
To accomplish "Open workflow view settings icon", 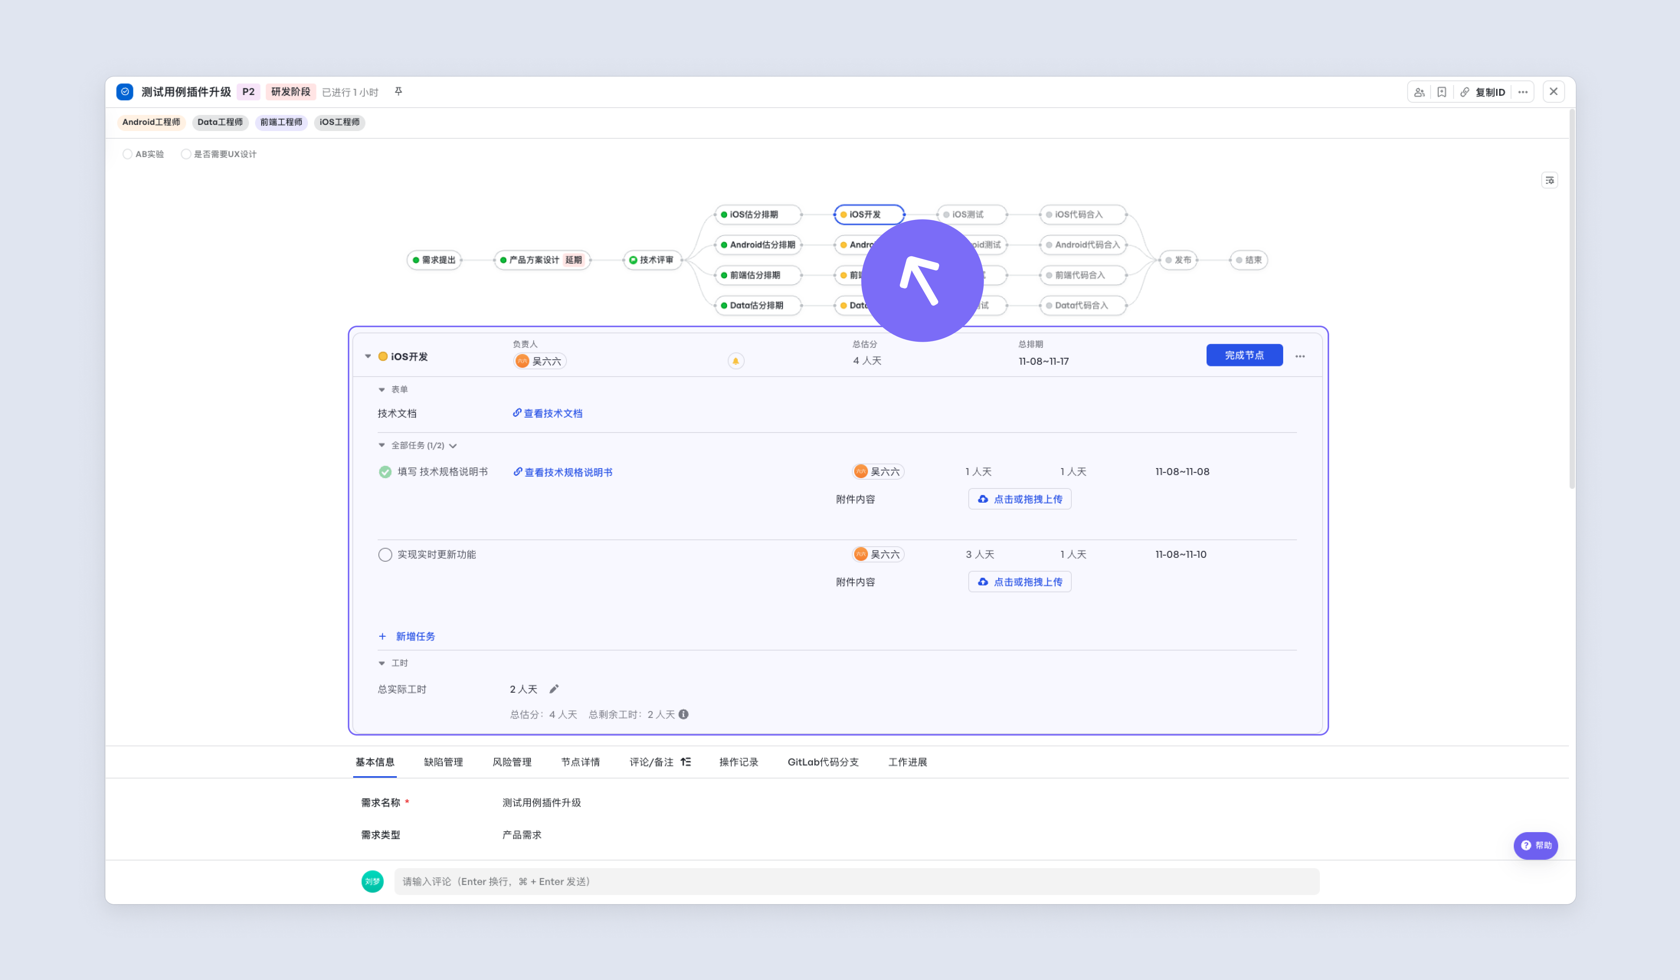I will (1549, 180).
